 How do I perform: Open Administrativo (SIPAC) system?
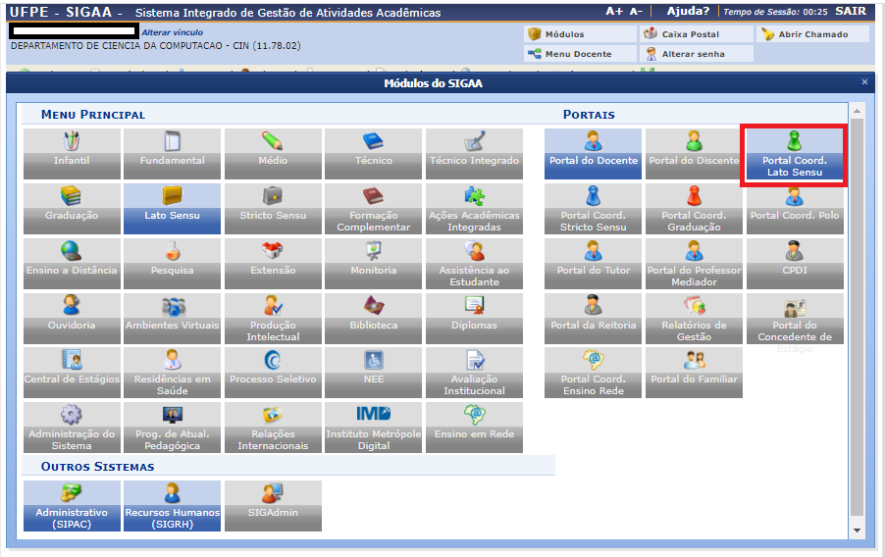pyautogui.click(x=72, y=505)
